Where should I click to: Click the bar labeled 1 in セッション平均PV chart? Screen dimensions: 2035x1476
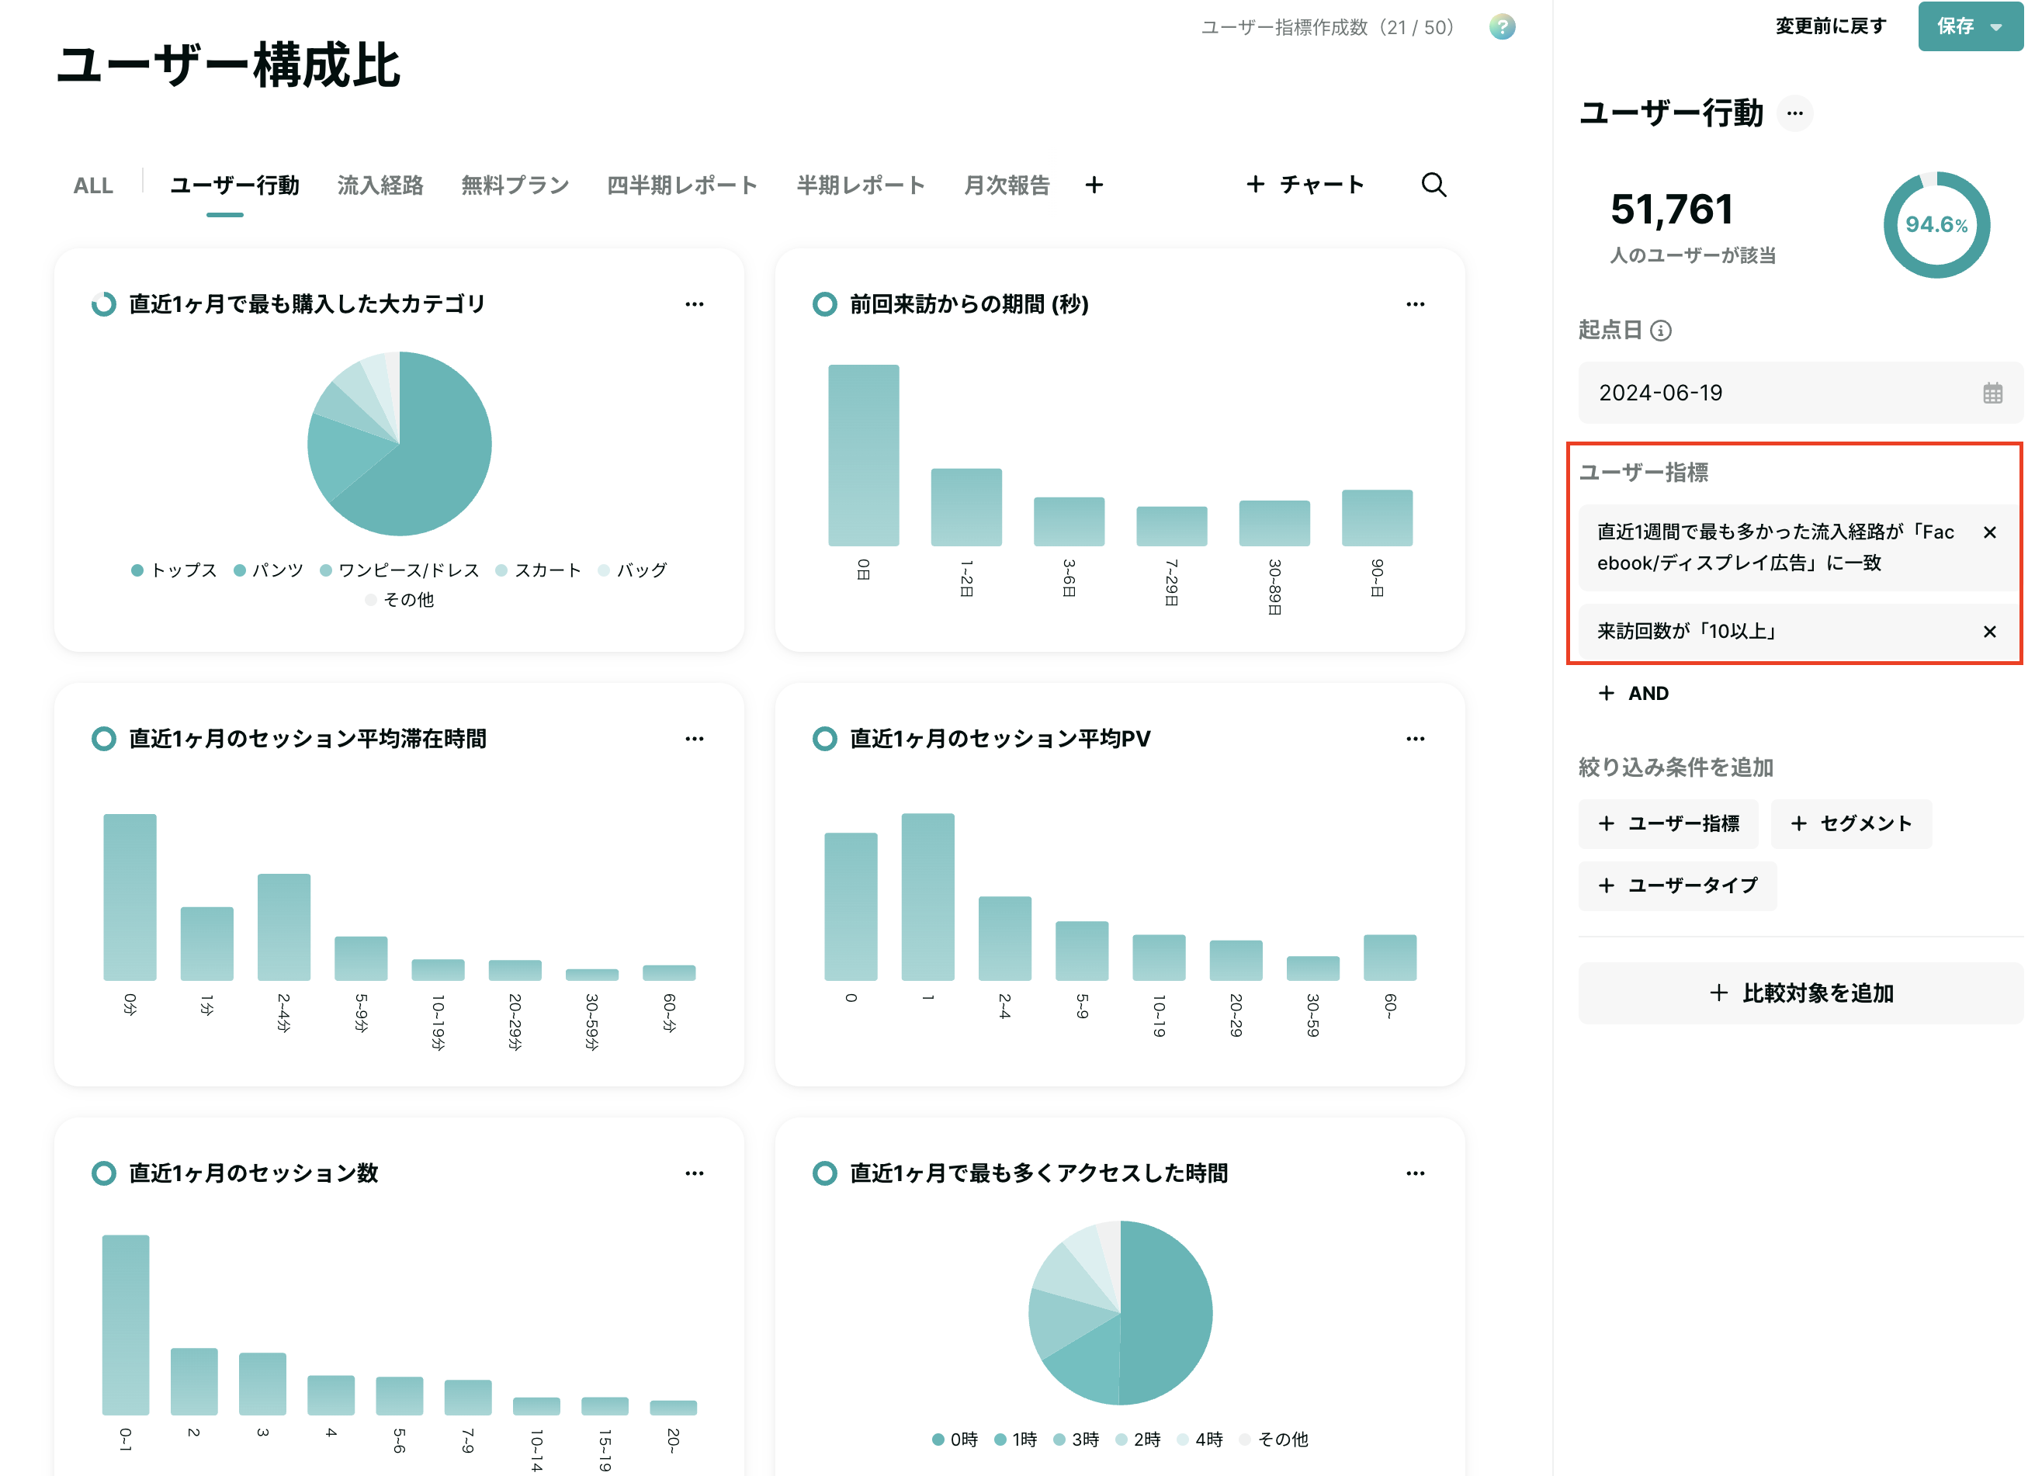click(927, 897)
